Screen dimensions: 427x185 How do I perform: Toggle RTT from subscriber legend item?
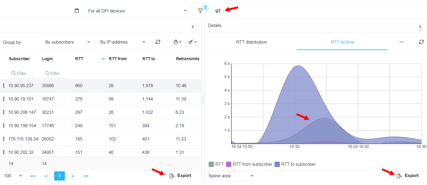(249, 164)
